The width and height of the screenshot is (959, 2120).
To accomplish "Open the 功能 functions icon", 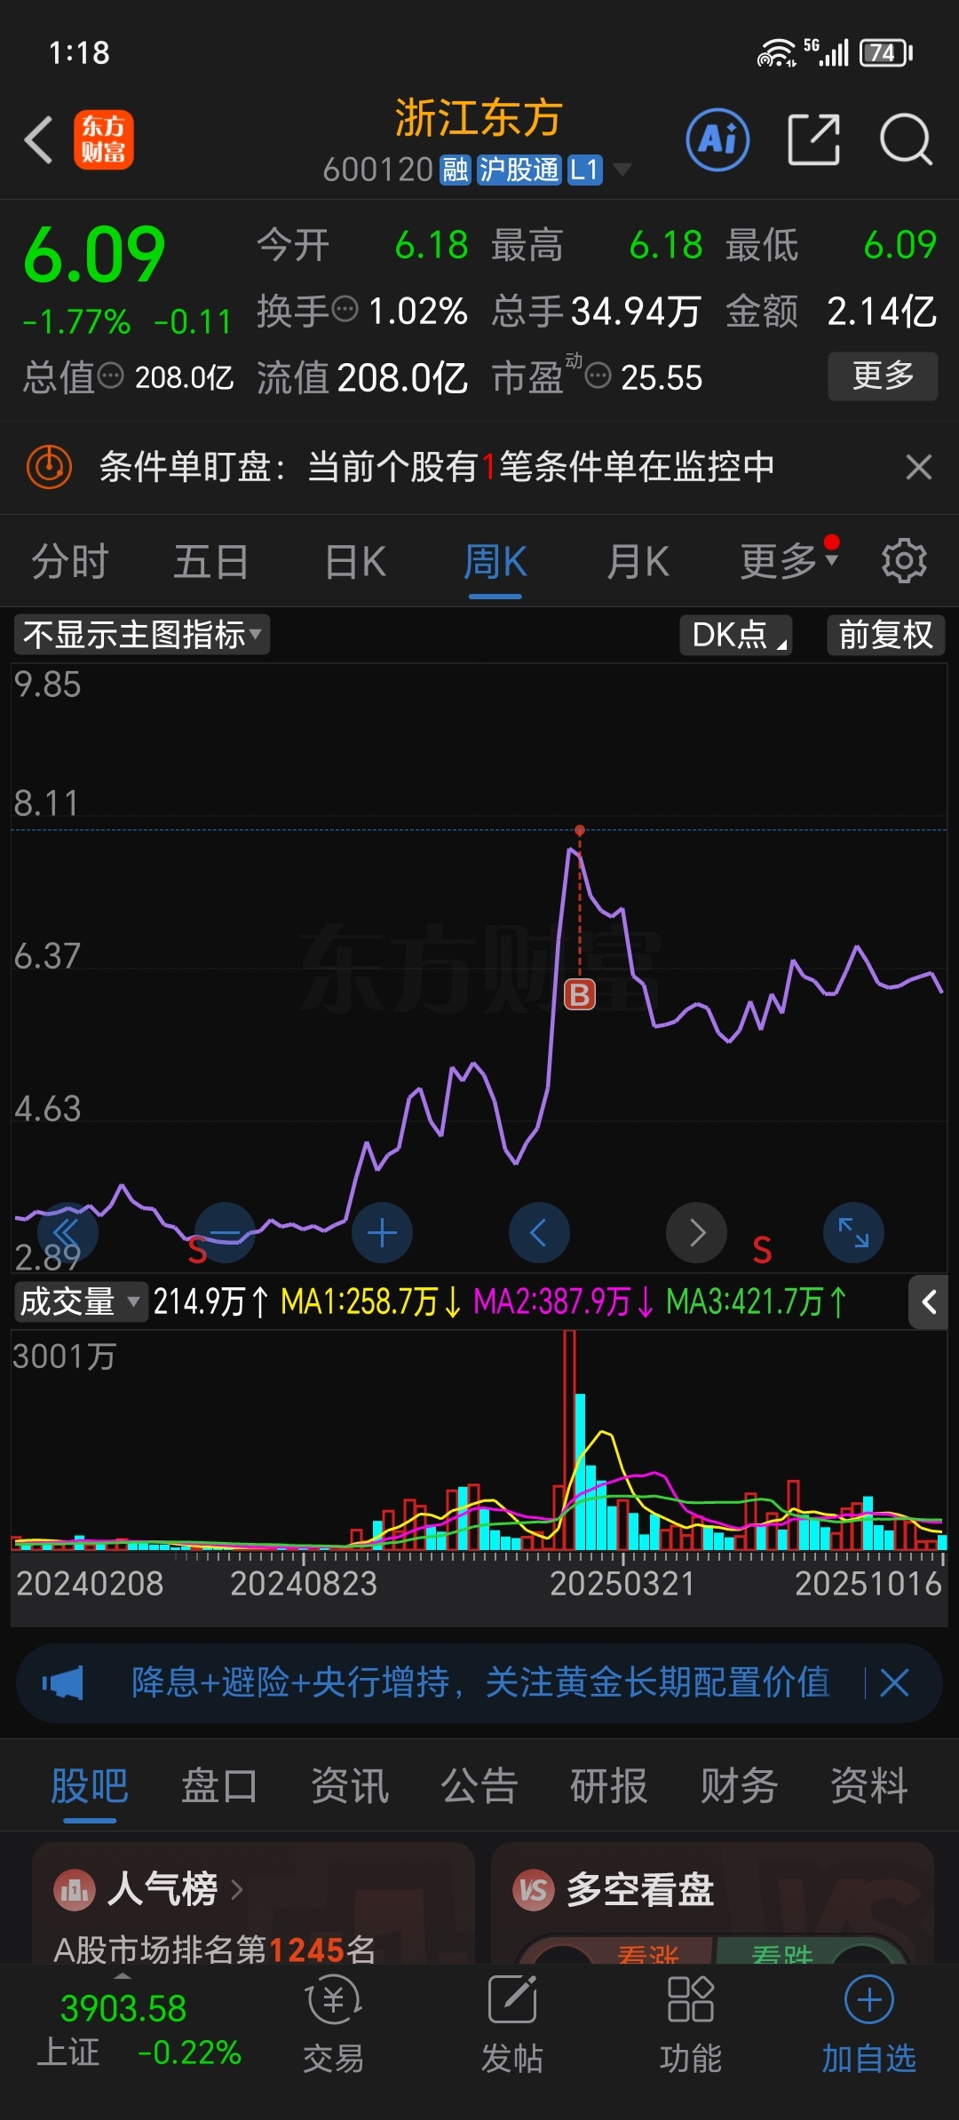I will click(691, 2025).
